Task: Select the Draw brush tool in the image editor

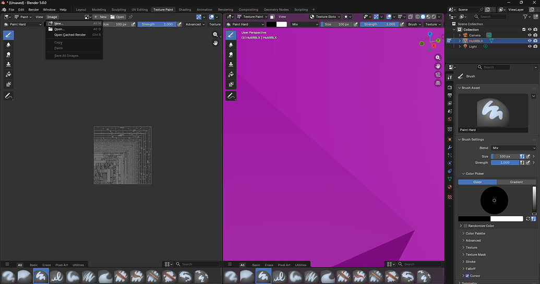Action: [8, 35]
